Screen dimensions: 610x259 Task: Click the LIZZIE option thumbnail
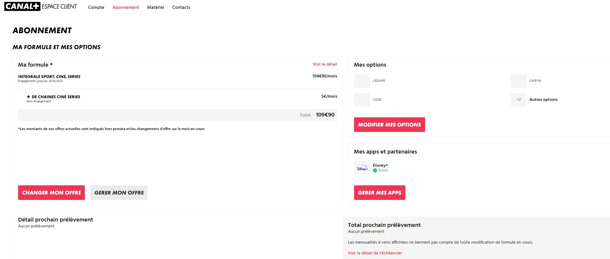pos(362,100)
